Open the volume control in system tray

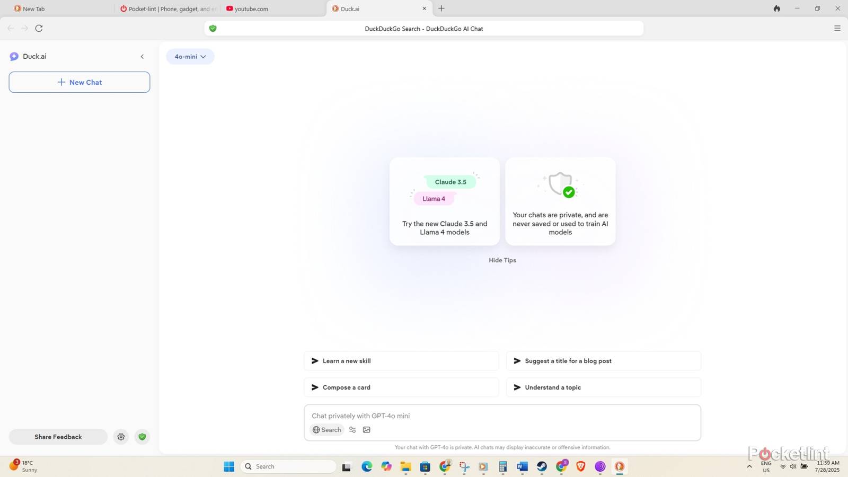[793, 466]
